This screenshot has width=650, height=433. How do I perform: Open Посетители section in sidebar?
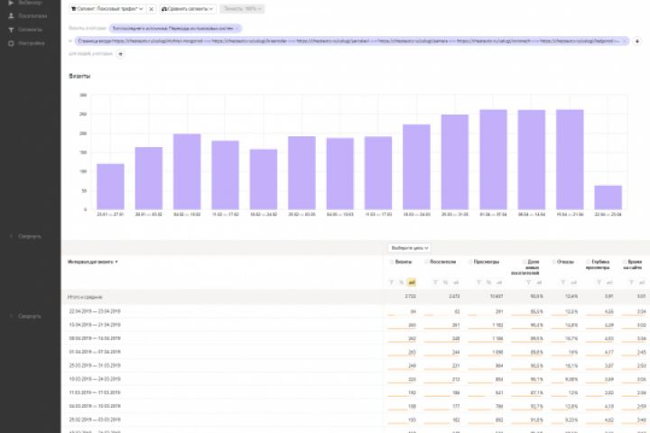(x=32, y=15)
